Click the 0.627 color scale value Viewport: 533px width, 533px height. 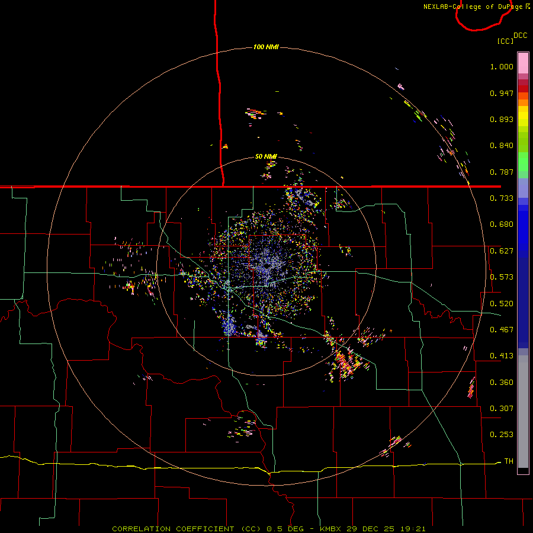click(x=502, y=251)
